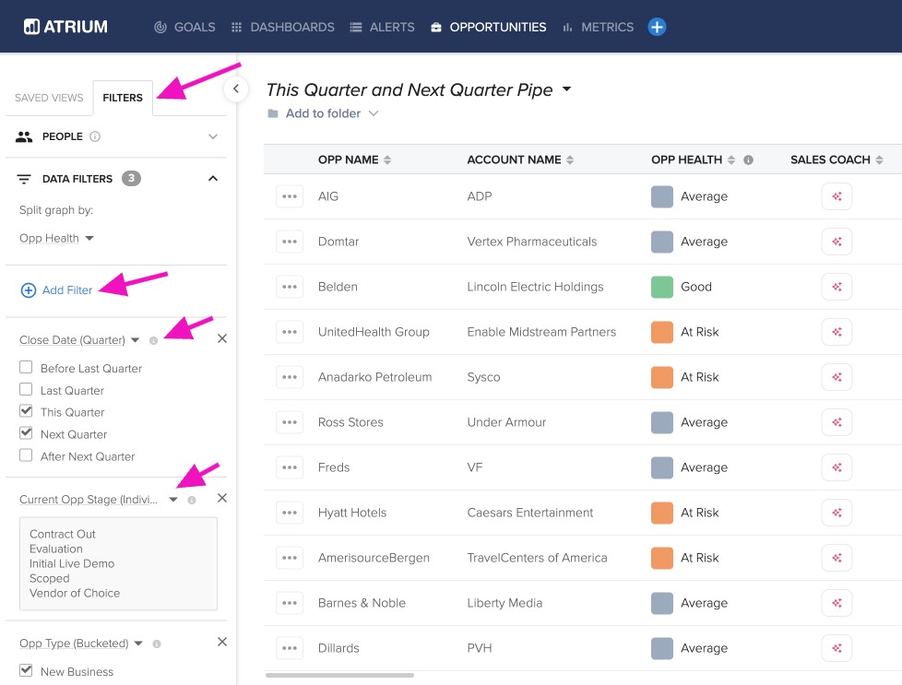Launch Sales Coach for the Freds opportunity
902x685 pixels.
837,467
